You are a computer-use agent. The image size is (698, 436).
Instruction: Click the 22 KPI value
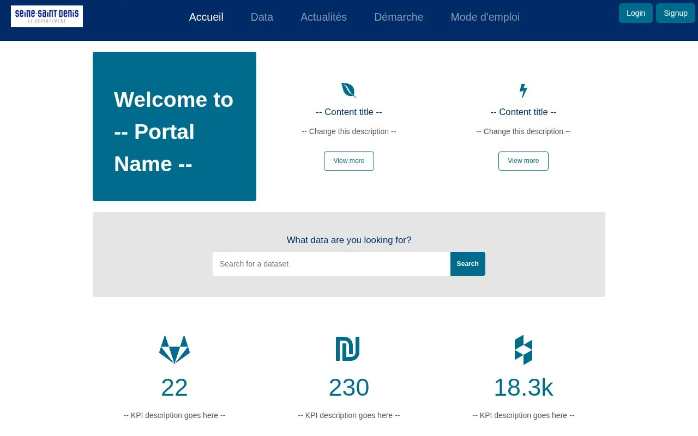click(174, 387)
